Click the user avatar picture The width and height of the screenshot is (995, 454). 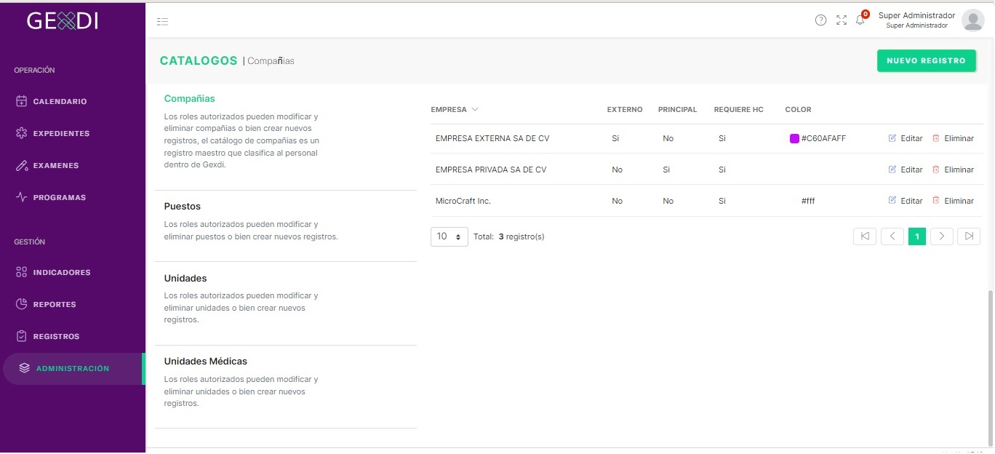click(972, 20)
